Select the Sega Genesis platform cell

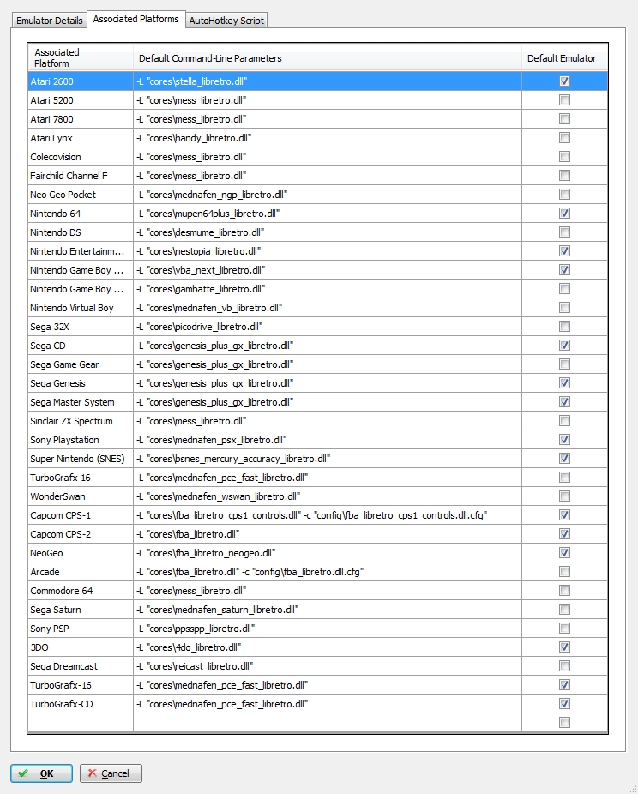(x=81, y=383)
